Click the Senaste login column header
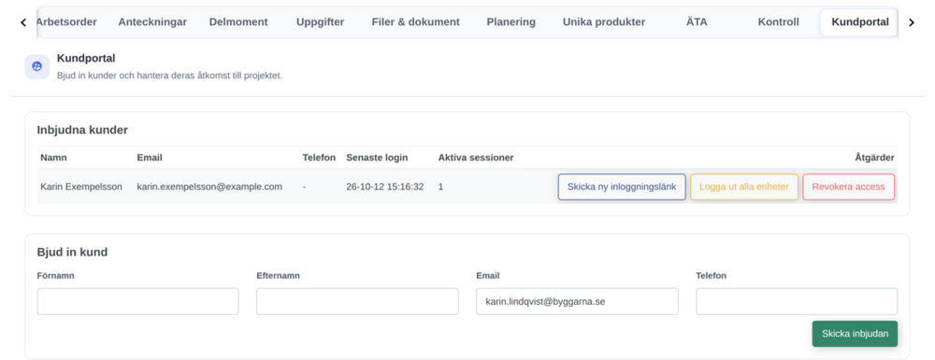This screenshot has height=360, width=935. click(x=377, y=158)
